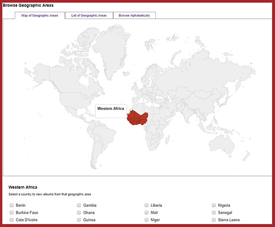Check the Mali checkbox
Screen dimensions: 275x227
point(147,213)
